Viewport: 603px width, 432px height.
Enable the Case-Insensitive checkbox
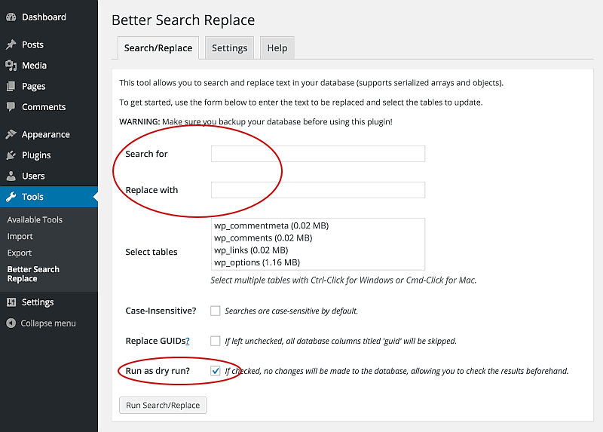(216, 311)
